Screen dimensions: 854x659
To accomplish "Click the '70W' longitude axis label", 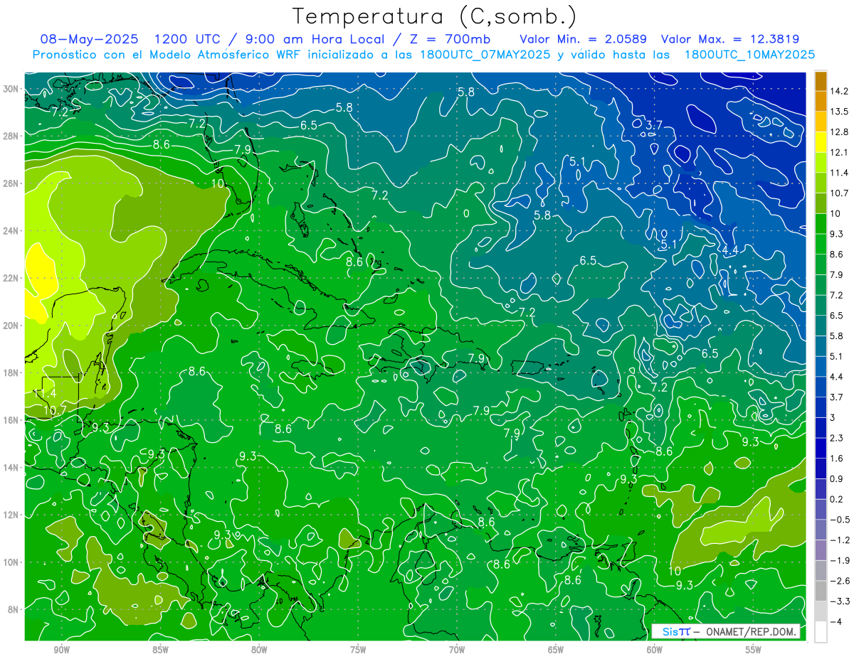I will click(x=457, y=650).
